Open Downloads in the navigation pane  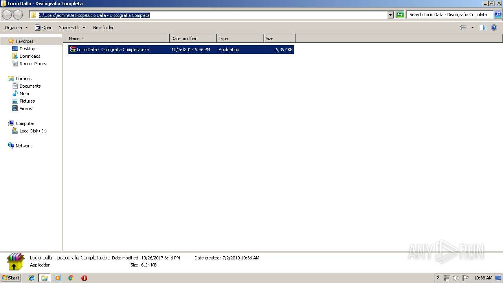click(30, 56)
